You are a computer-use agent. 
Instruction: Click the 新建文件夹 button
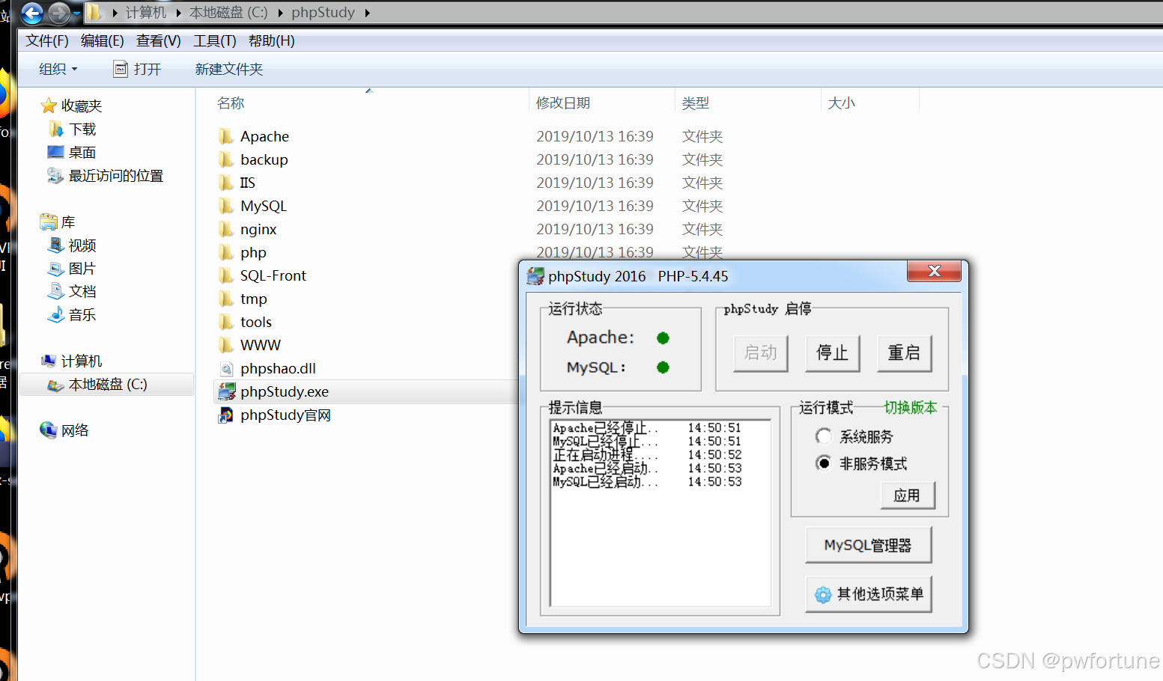(x=229, y=69)
